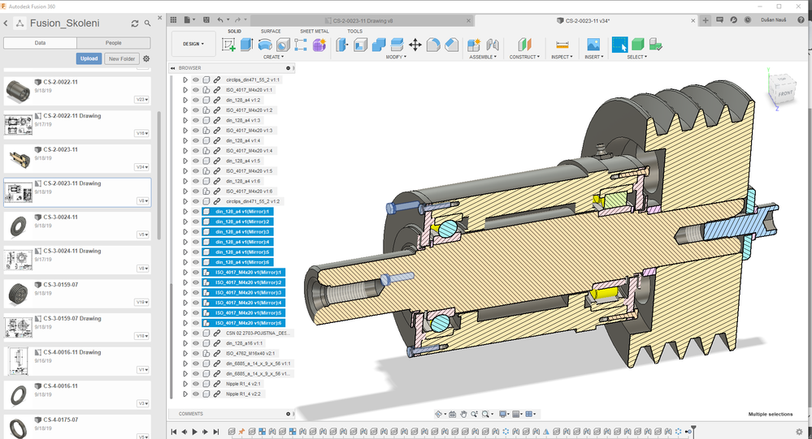The height and width of the screenshot is (439, 812).
Task: Click the Offset Plane construct icon
Action: (524, 45)
